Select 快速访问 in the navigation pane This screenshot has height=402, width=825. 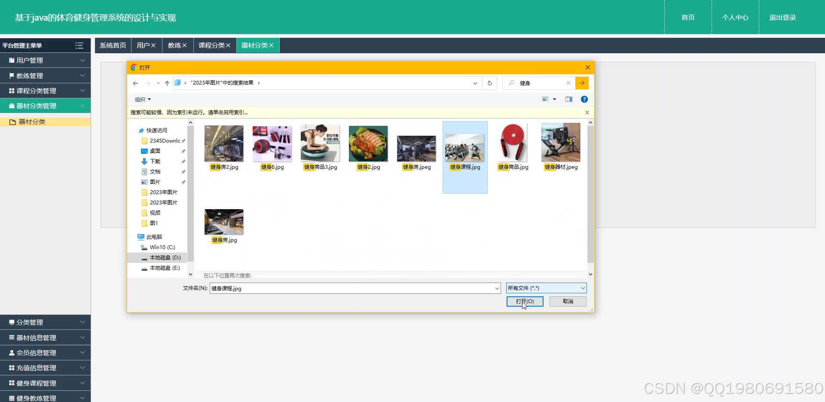coord(156,131)
